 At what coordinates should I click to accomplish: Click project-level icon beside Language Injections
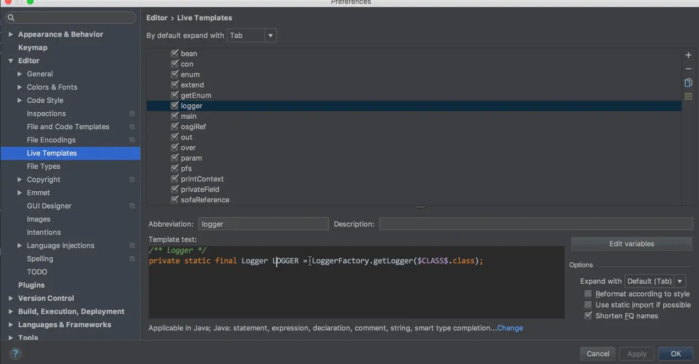132,246
